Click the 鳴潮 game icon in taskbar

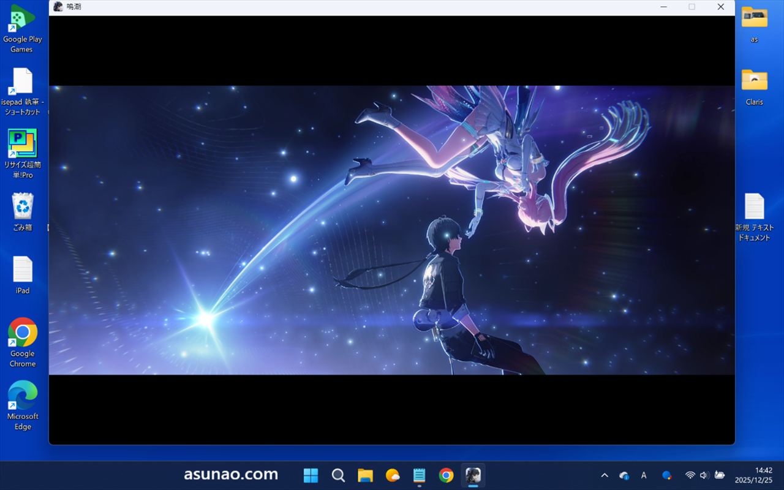[x=473, y=475]
